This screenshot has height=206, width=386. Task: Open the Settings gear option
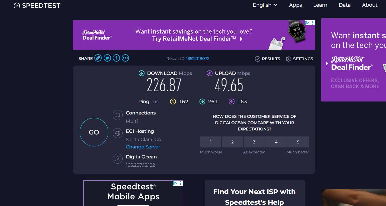[300, 59]
